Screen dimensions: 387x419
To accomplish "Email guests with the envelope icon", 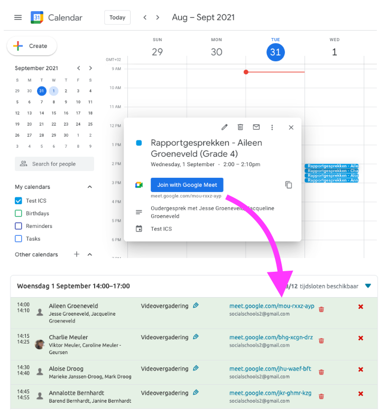I will [x=256, y=127].
